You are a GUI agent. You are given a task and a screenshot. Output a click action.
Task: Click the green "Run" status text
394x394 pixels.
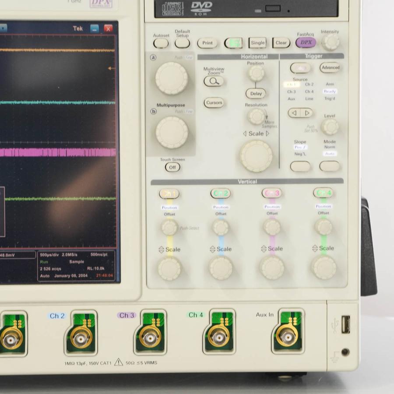pos(44,262)
